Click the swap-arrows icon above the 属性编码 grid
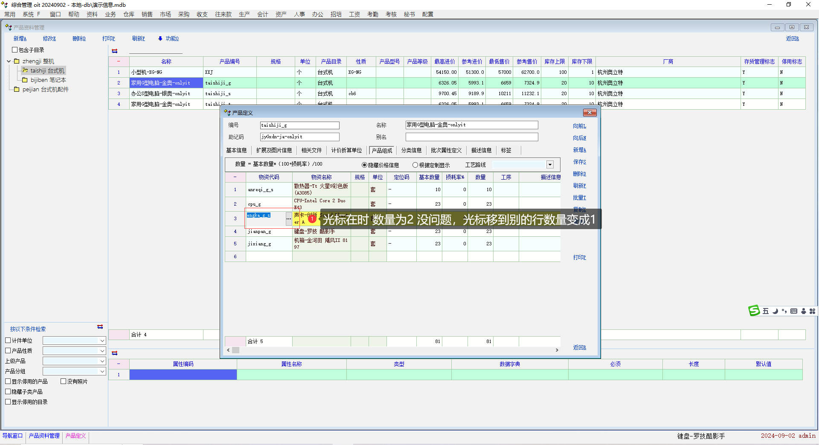 (114, 353)
